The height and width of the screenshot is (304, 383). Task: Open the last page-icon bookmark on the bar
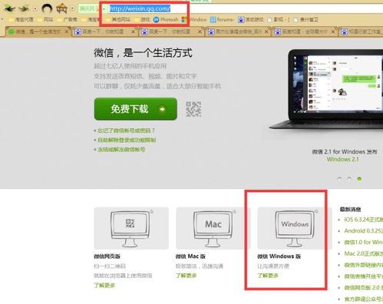pyautogui.click(x=306, y=19)
